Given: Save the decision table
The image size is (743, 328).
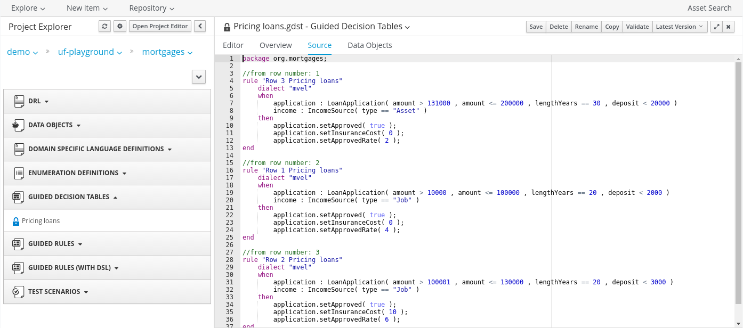Looking at the screenshot, I should coord(536,27).
